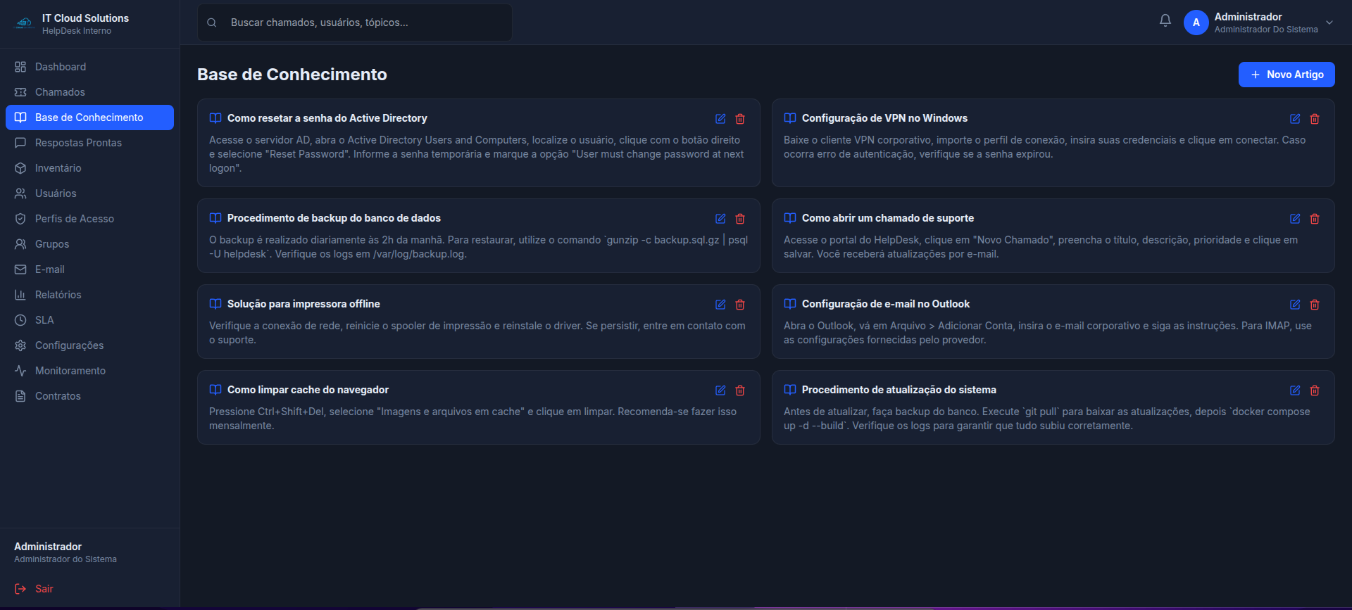1352x610 pixels.
Task: Edit the browser cache cleaning article
Action: 720,390
